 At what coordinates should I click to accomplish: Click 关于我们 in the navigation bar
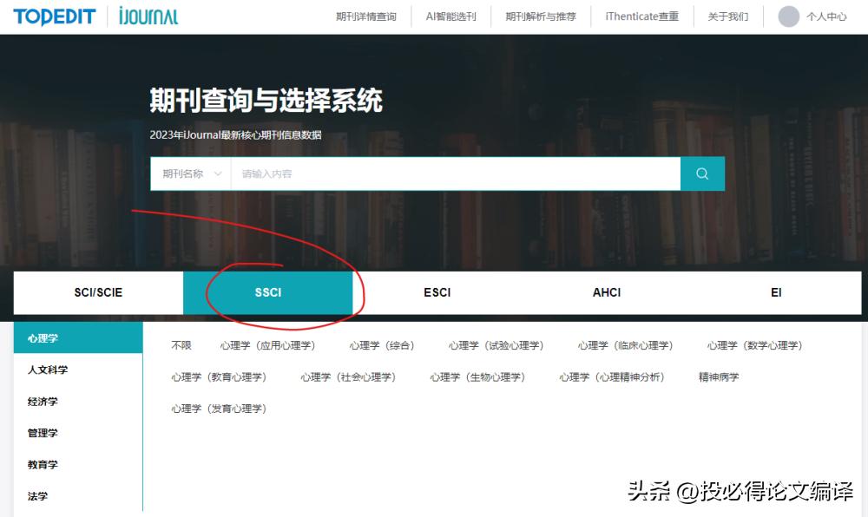727,16
